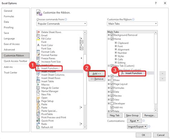170x139 pixels.
Task: Expand the Alignment group
Action: (116, 49)
